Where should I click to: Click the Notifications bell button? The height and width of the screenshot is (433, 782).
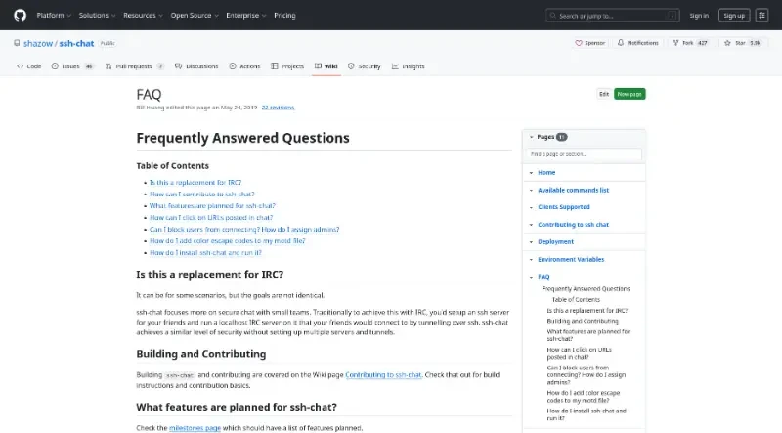pos(638,43)
